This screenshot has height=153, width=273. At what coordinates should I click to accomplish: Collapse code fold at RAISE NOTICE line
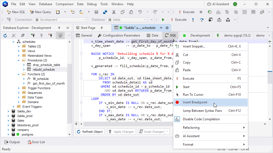pyautogui.click(x=81, y=54)
